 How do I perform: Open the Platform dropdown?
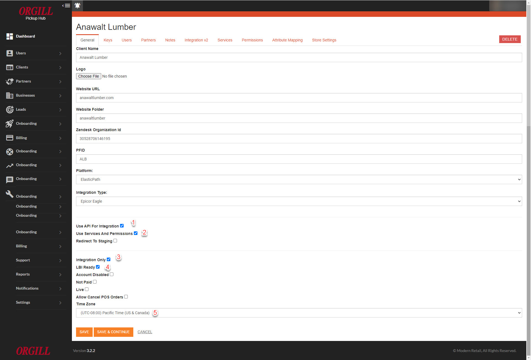point(299,179)
